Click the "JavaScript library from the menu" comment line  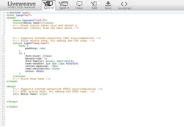(46, 28)
